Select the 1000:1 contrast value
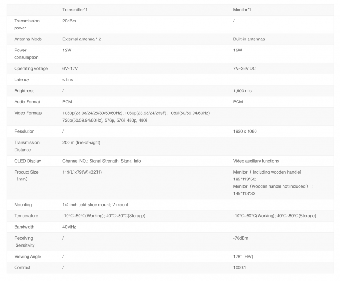340x281 pixels. [239, 267]
